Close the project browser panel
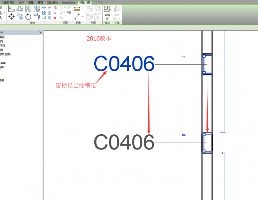The height and width of the screenshot is (200, 258). pyautogui.click(x=40, y=32)
